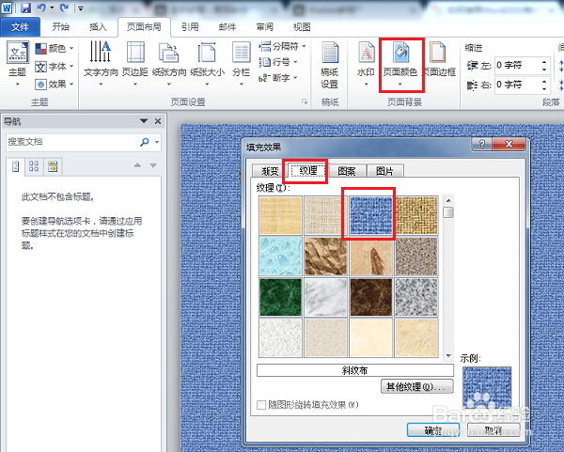Open navigation pane options dropdown arrow

click(144, 121)
